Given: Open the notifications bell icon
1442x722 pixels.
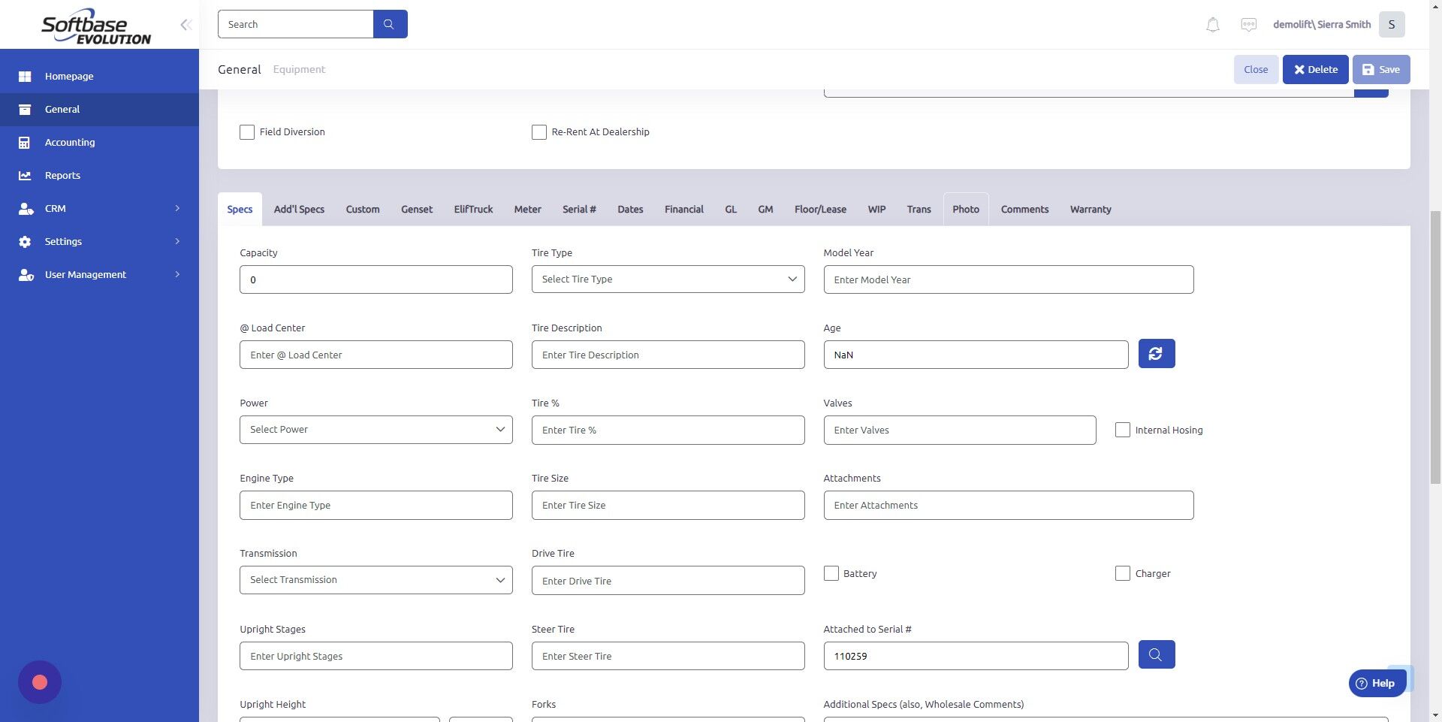Looking at the screenshot, I should coord(1211,24).
